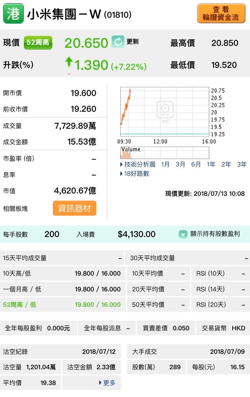Click the intraday price chart

(165, 112)
